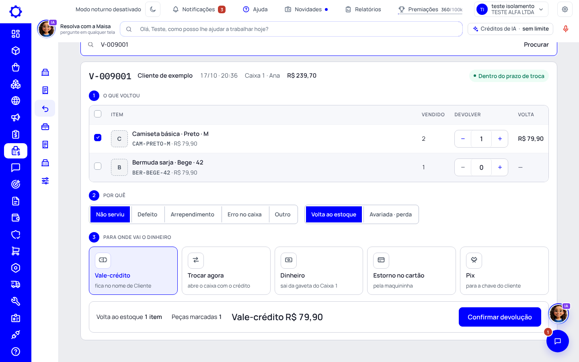Open Relatórios in top bar
This screenshot has width=579, height=362.
363,9
